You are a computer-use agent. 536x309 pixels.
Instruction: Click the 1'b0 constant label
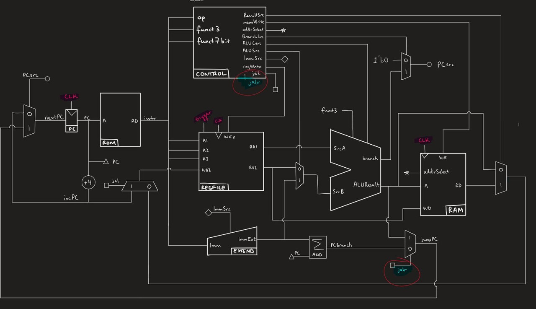pyautogui.click(x=381, y=60)
